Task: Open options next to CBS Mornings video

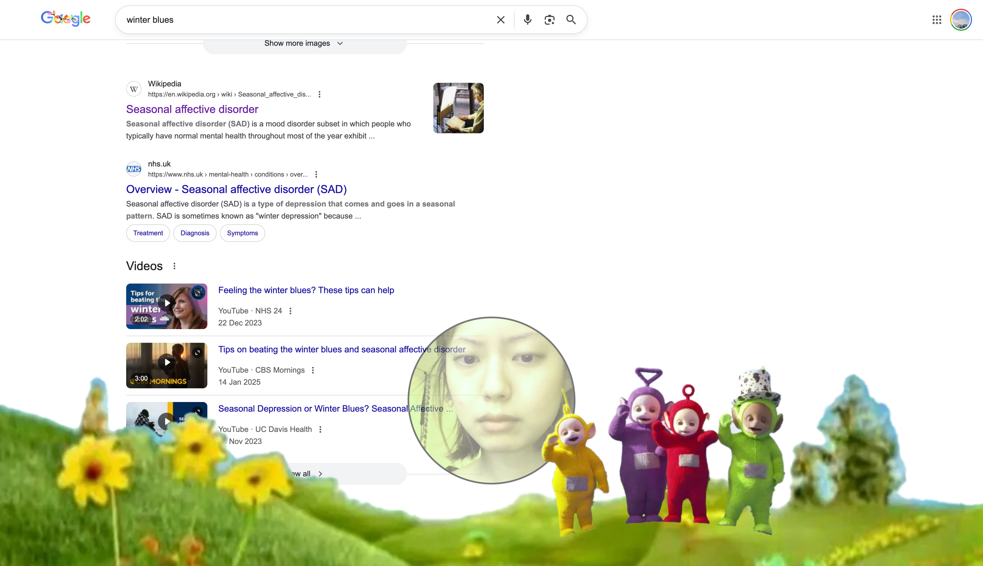Action: tap(313, 370)
